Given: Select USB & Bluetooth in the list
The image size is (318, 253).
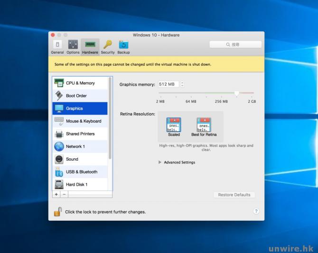Looking at the screenshot, I should coord(80,172).
